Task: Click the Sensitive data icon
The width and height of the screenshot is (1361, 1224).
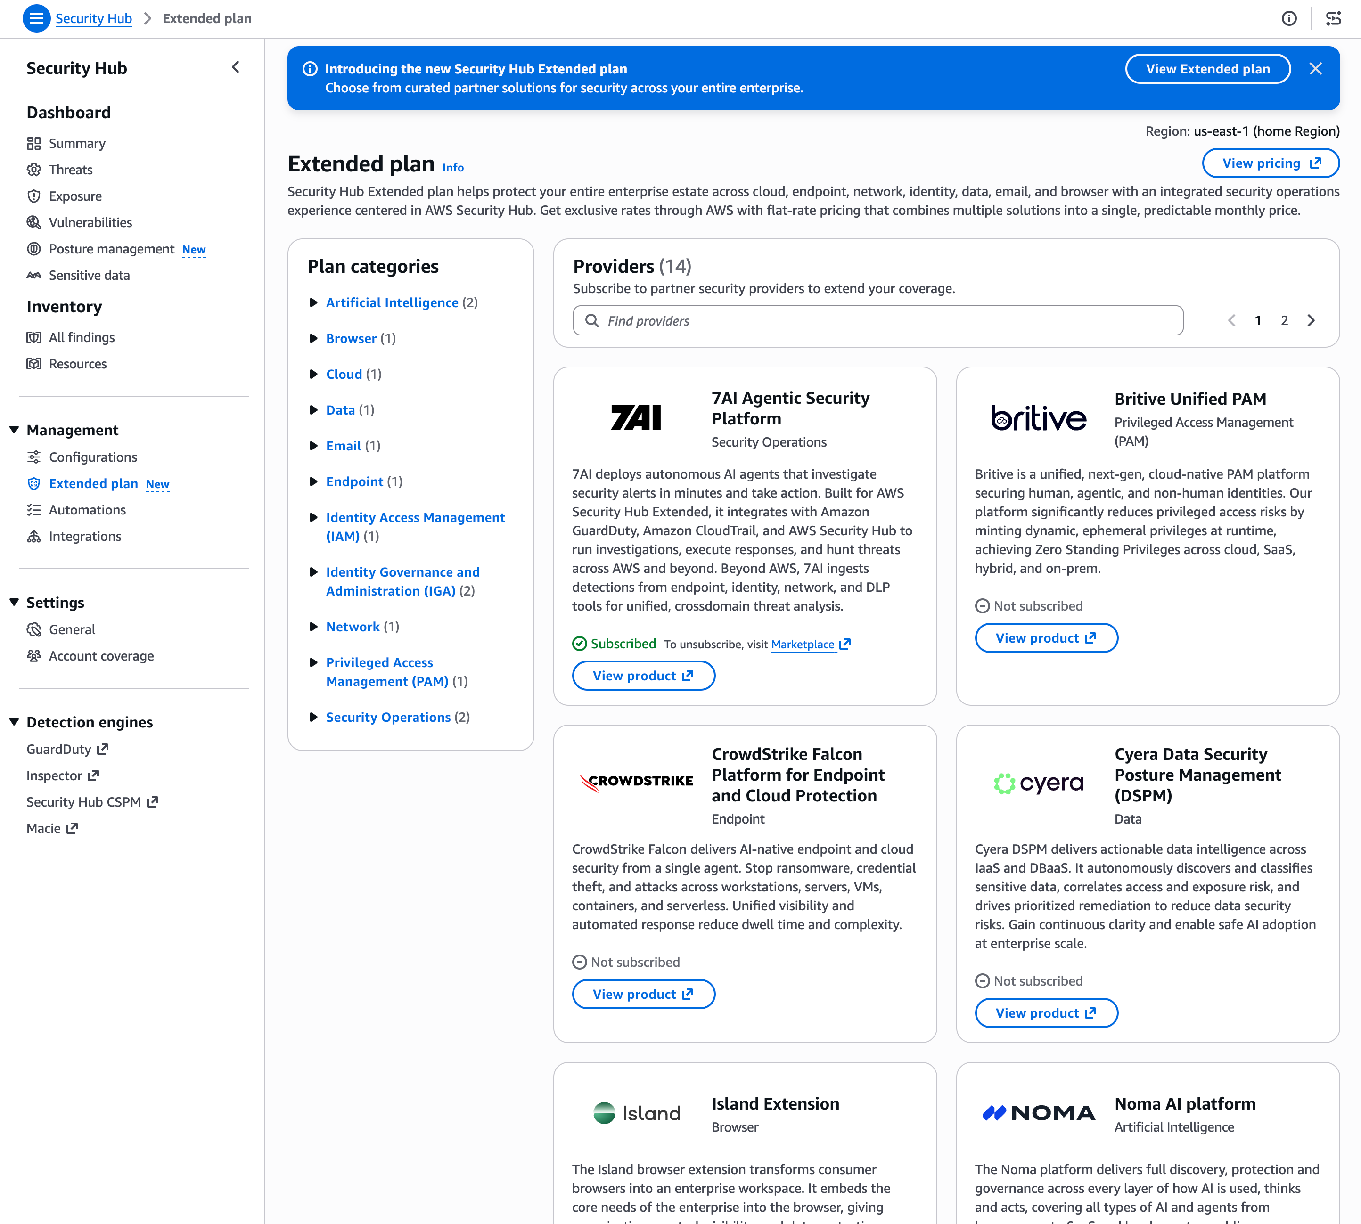Action: (x=33, y=275)
